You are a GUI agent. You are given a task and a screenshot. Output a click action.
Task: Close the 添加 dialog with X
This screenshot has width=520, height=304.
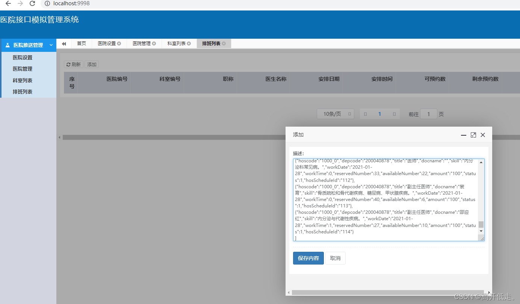click(x=483, y=135)
